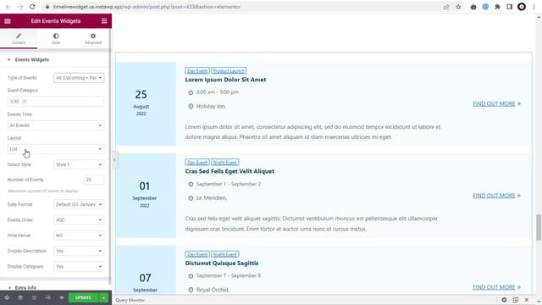Select the Lorem Ipsum Dolor Sit Amet title
Image resolution: width=542 pixels, height=305 pixels.
[225, 80]
